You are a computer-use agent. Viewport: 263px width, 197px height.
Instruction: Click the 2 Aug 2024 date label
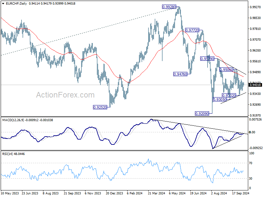(x=219, y=193)
